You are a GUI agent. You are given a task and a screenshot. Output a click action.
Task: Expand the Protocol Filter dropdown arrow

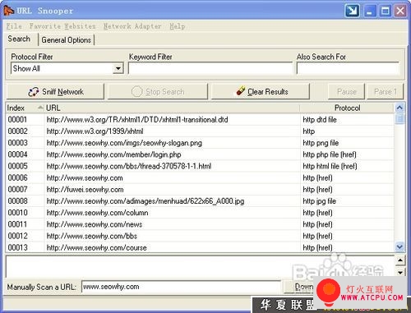[x=118, y=68]
